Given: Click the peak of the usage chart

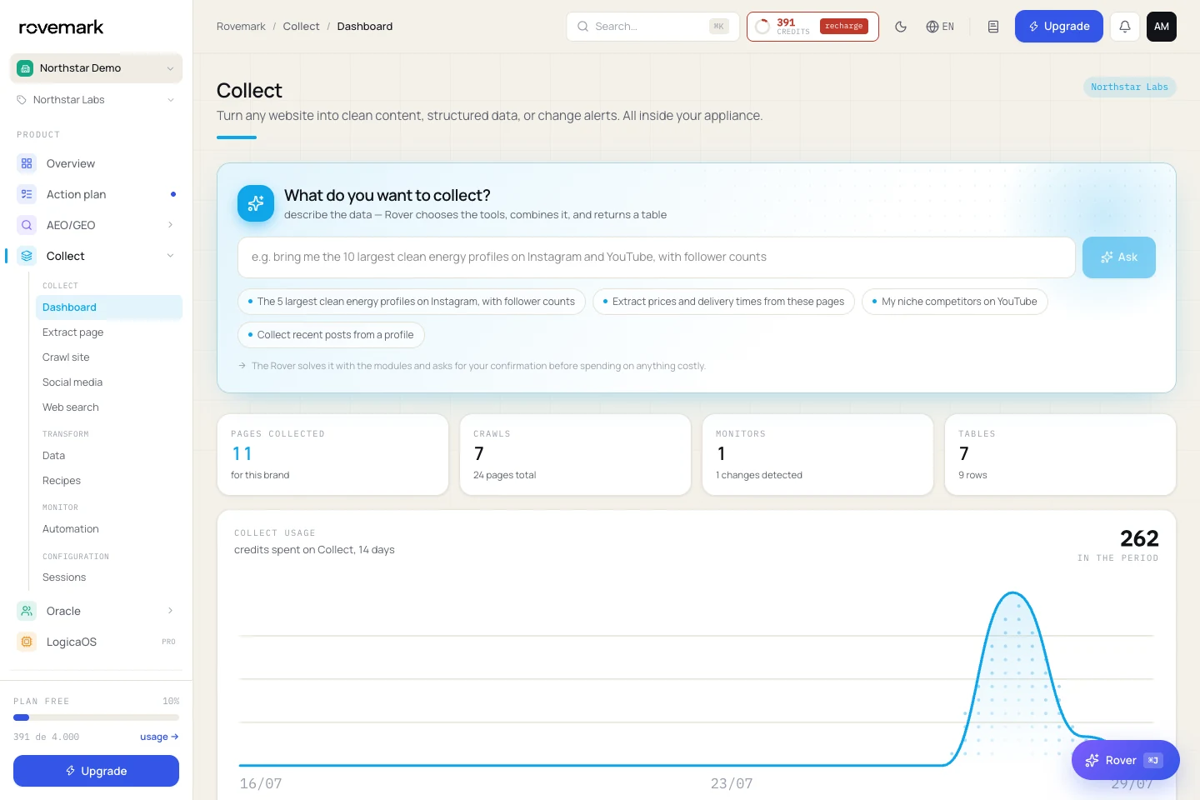Looking at the screenshot, I should click(1013, 593).
